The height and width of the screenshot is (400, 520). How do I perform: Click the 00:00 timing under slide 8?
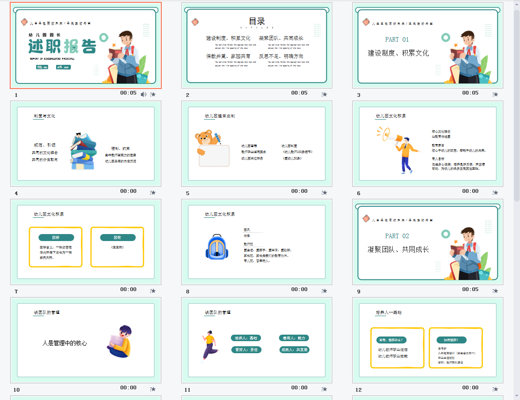tap(299, 289)
